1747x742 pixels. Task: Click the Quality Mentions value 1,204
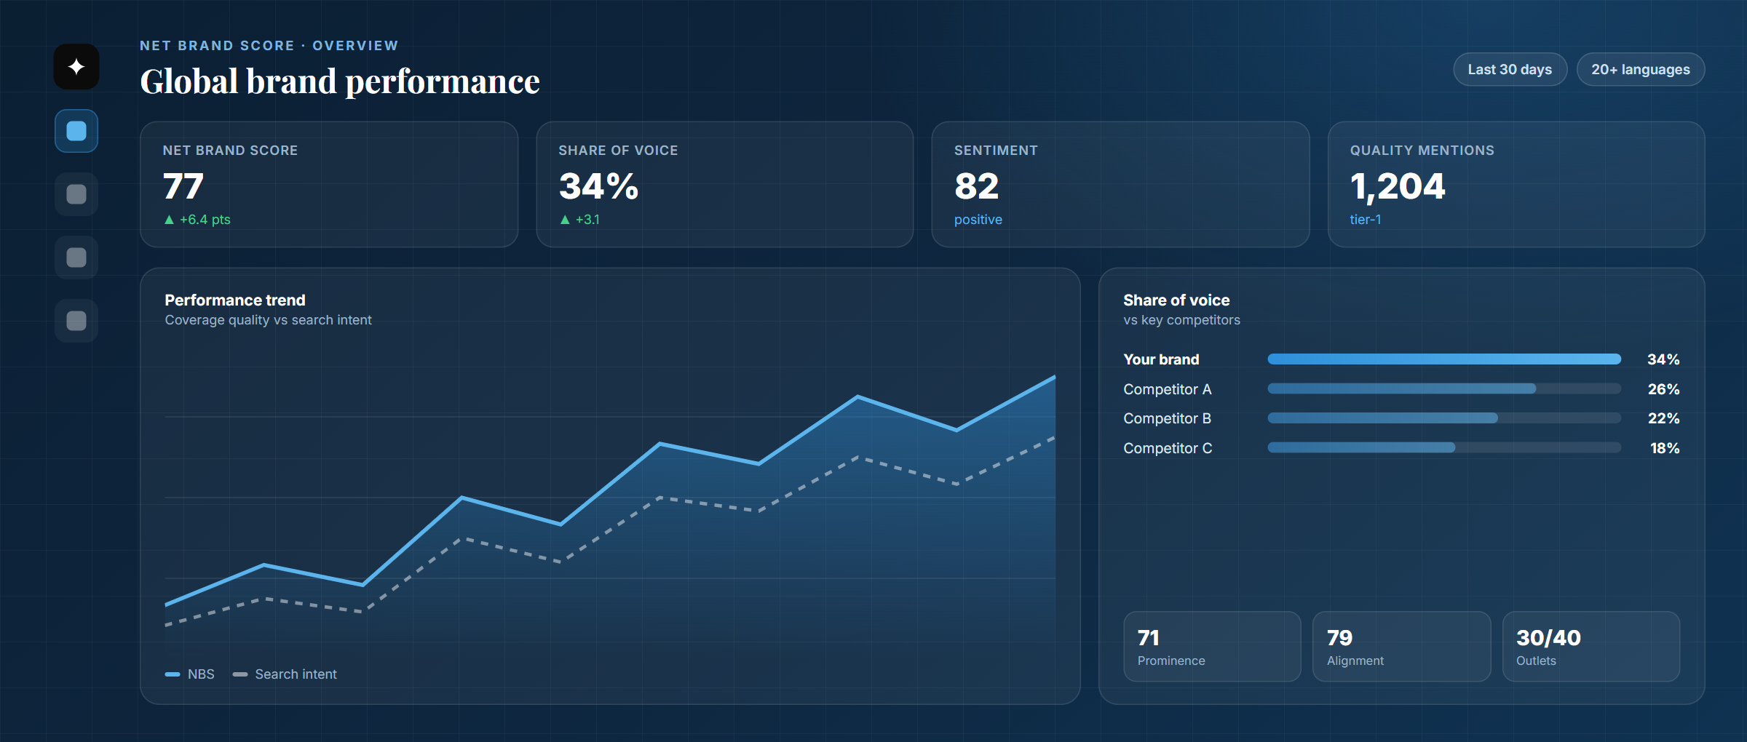click(x=1398, y=186)
